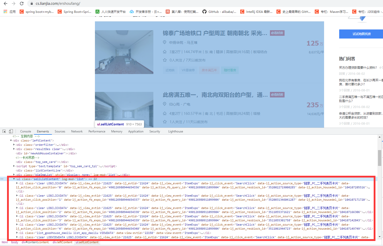
Task: Select the div class="listContentLine" line
Action: click(x=45, y=170)
